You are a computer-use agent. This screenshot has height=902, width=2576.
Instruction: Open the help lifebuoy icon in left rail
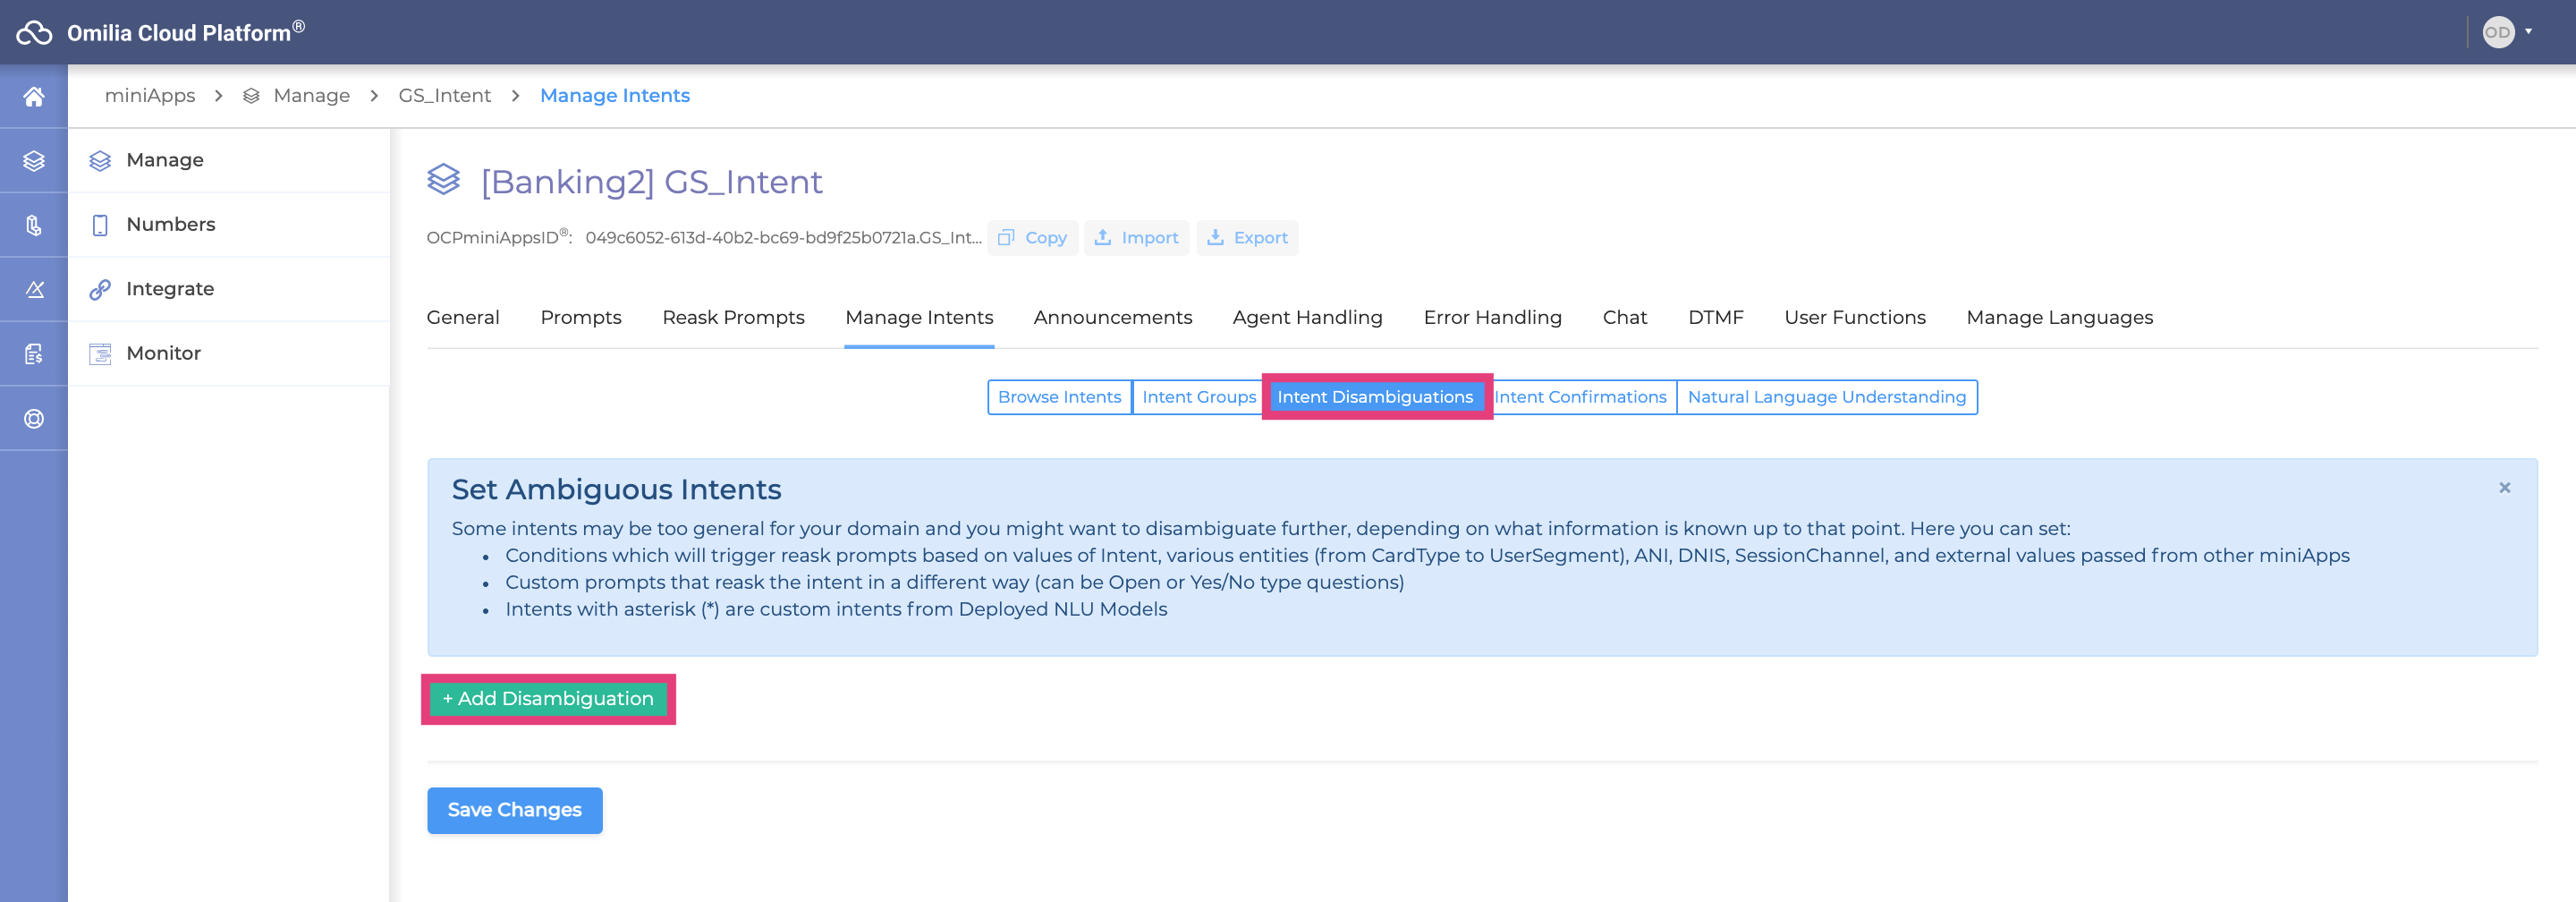pos(34,419)
